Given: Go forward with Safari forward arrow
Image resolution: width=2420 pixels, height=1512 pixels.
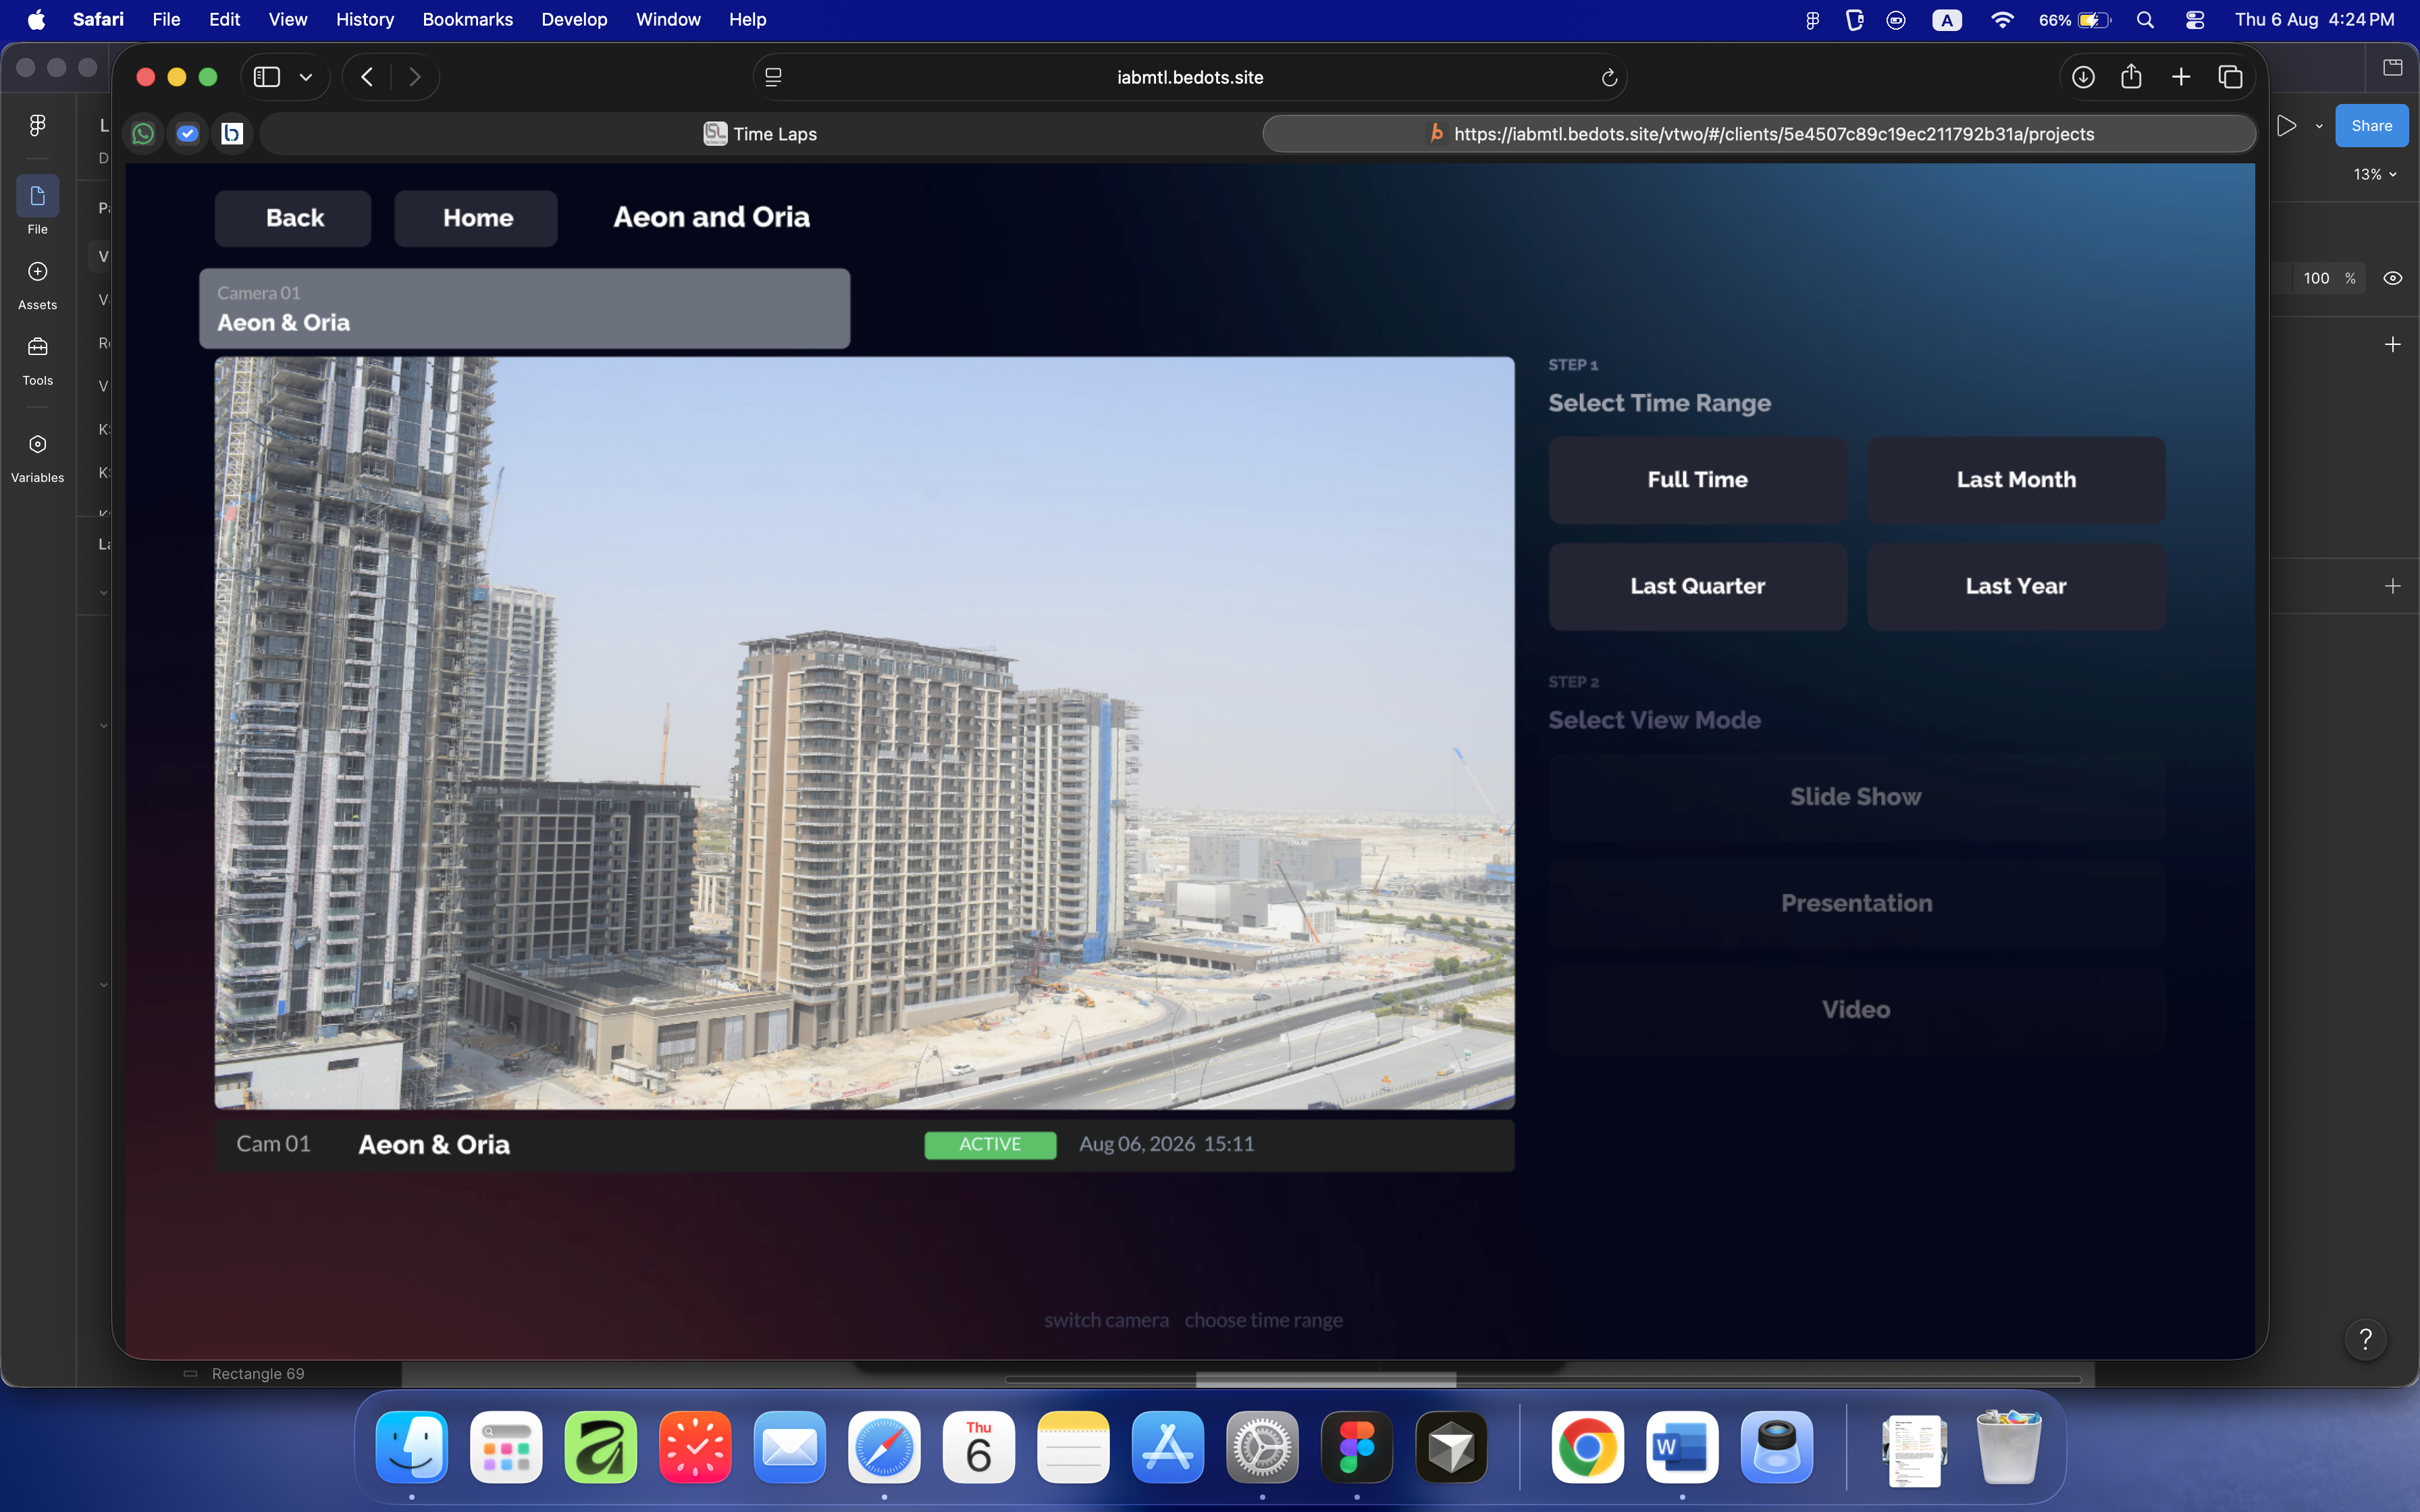Looking at the screenshot, I should 415,77.
